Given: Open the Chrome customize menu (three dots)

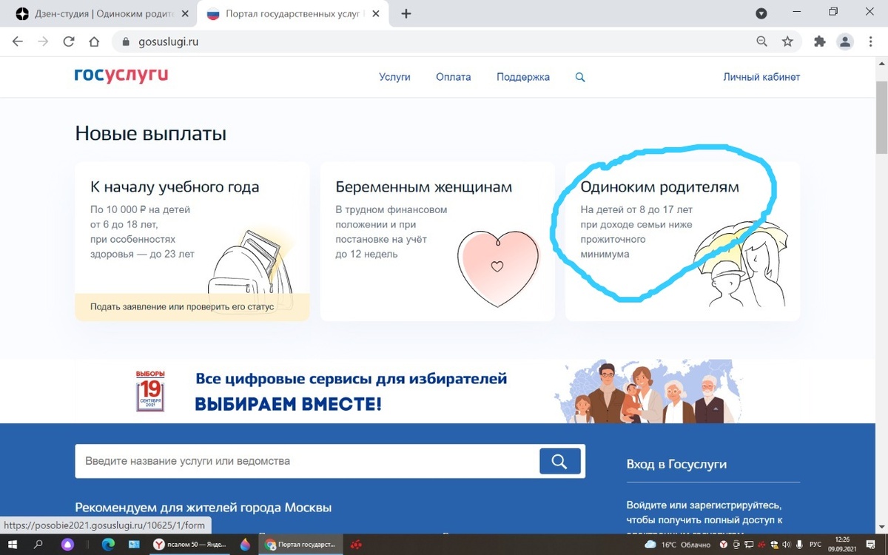Looking at the screenshot, I should [x=871, y=42].
